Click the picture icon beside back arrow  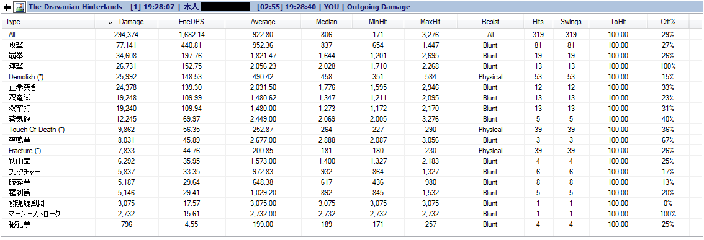[19, 7]
